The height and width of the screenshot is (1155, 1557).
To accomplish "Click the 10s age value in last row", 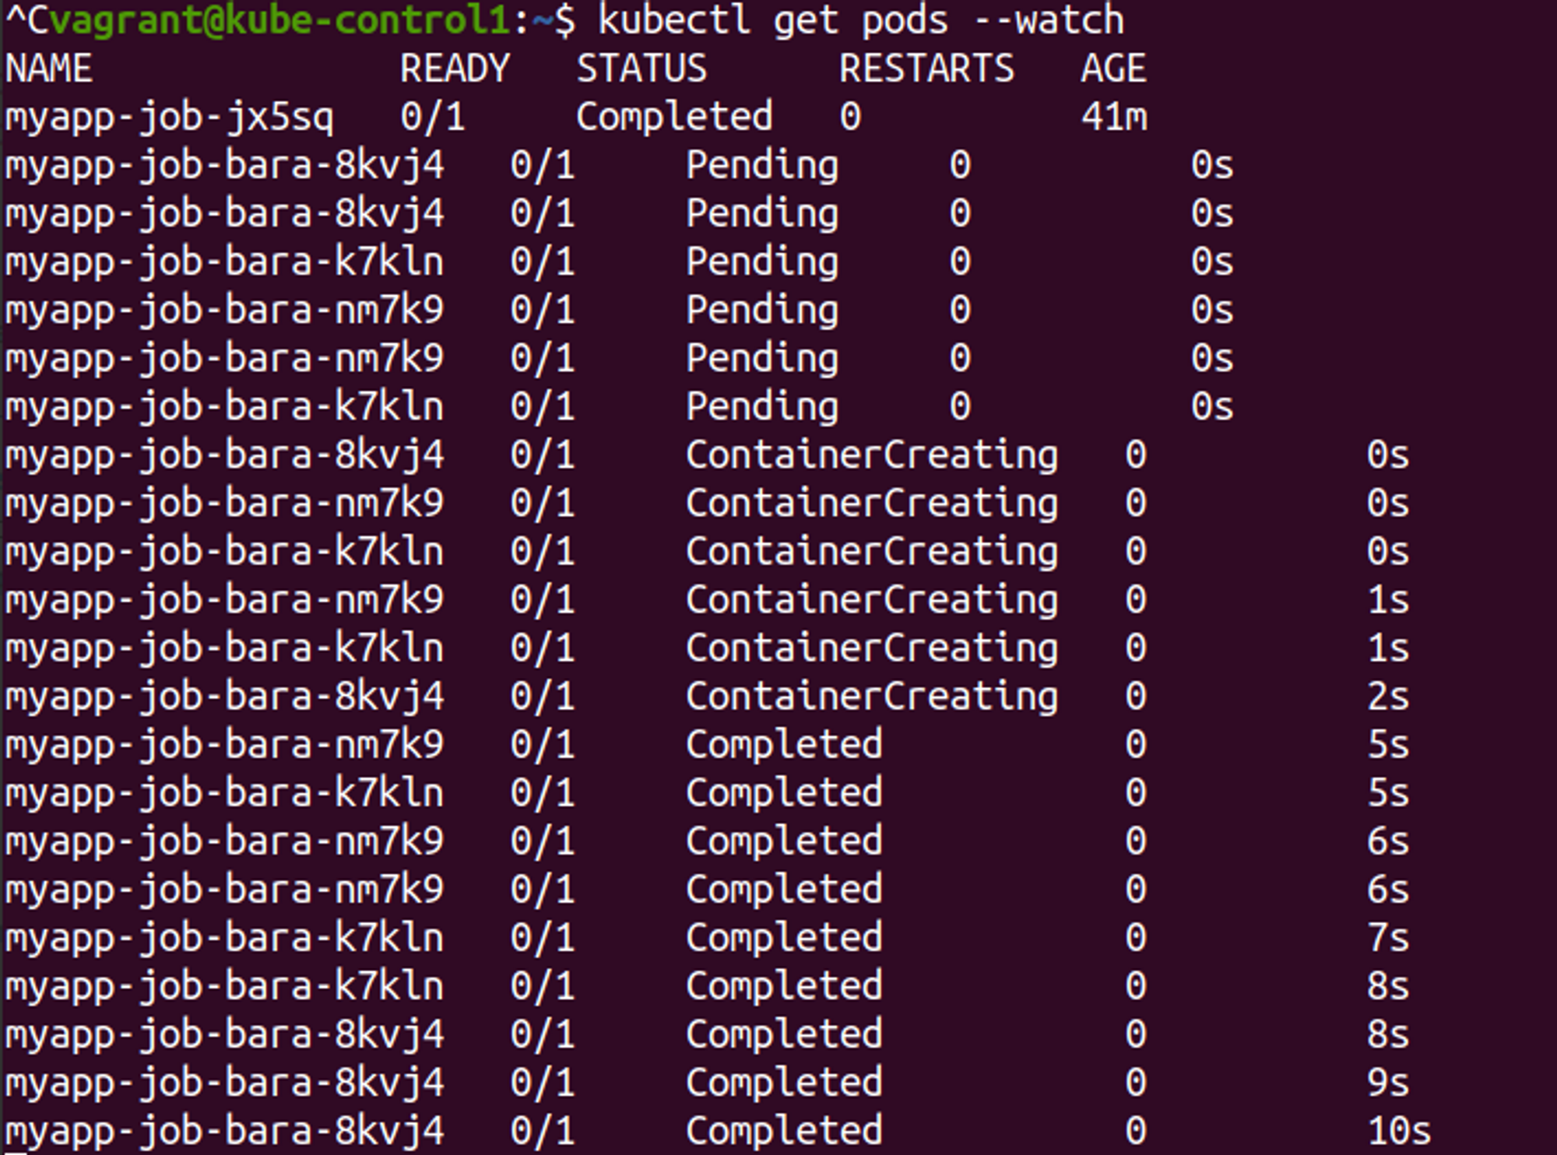I will point(1398,1131).
